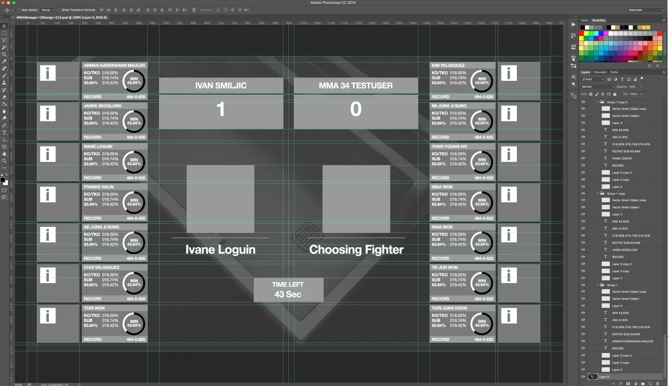The image size is (668, 386).
Task: Select the ARMAN KARDASHIAN MAULER text layer
Action: (632, 341)
